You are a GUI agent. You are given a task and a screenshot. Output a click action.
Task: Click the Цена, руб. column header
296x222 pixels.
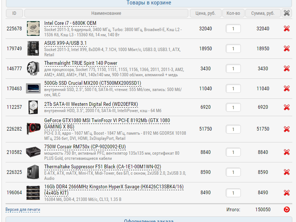pyautogui.click(x=205, y=13)
